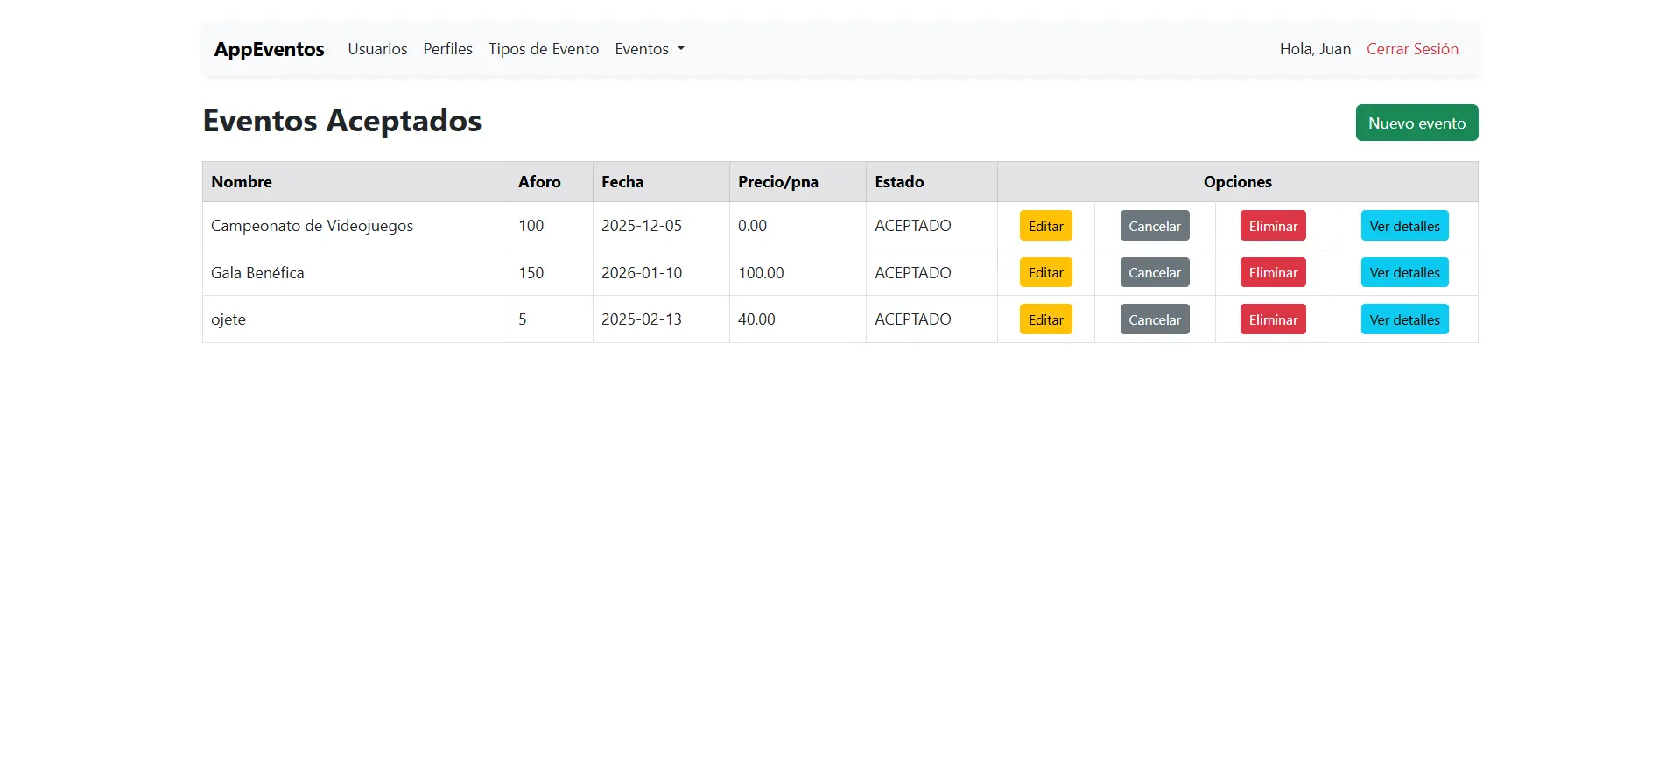Edit the Campeonato de Videojuegos event
This screenshot has height=757, width=1680.
(x=1045, y=226)
